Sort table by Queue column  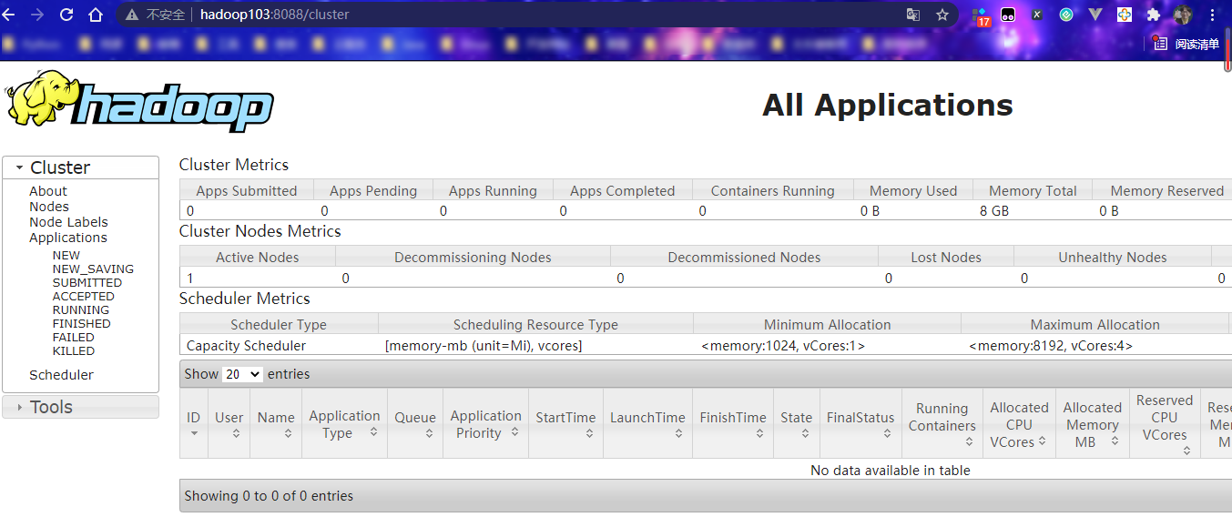(415, 423)
